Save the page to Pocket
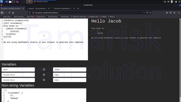 click(147, 13)
